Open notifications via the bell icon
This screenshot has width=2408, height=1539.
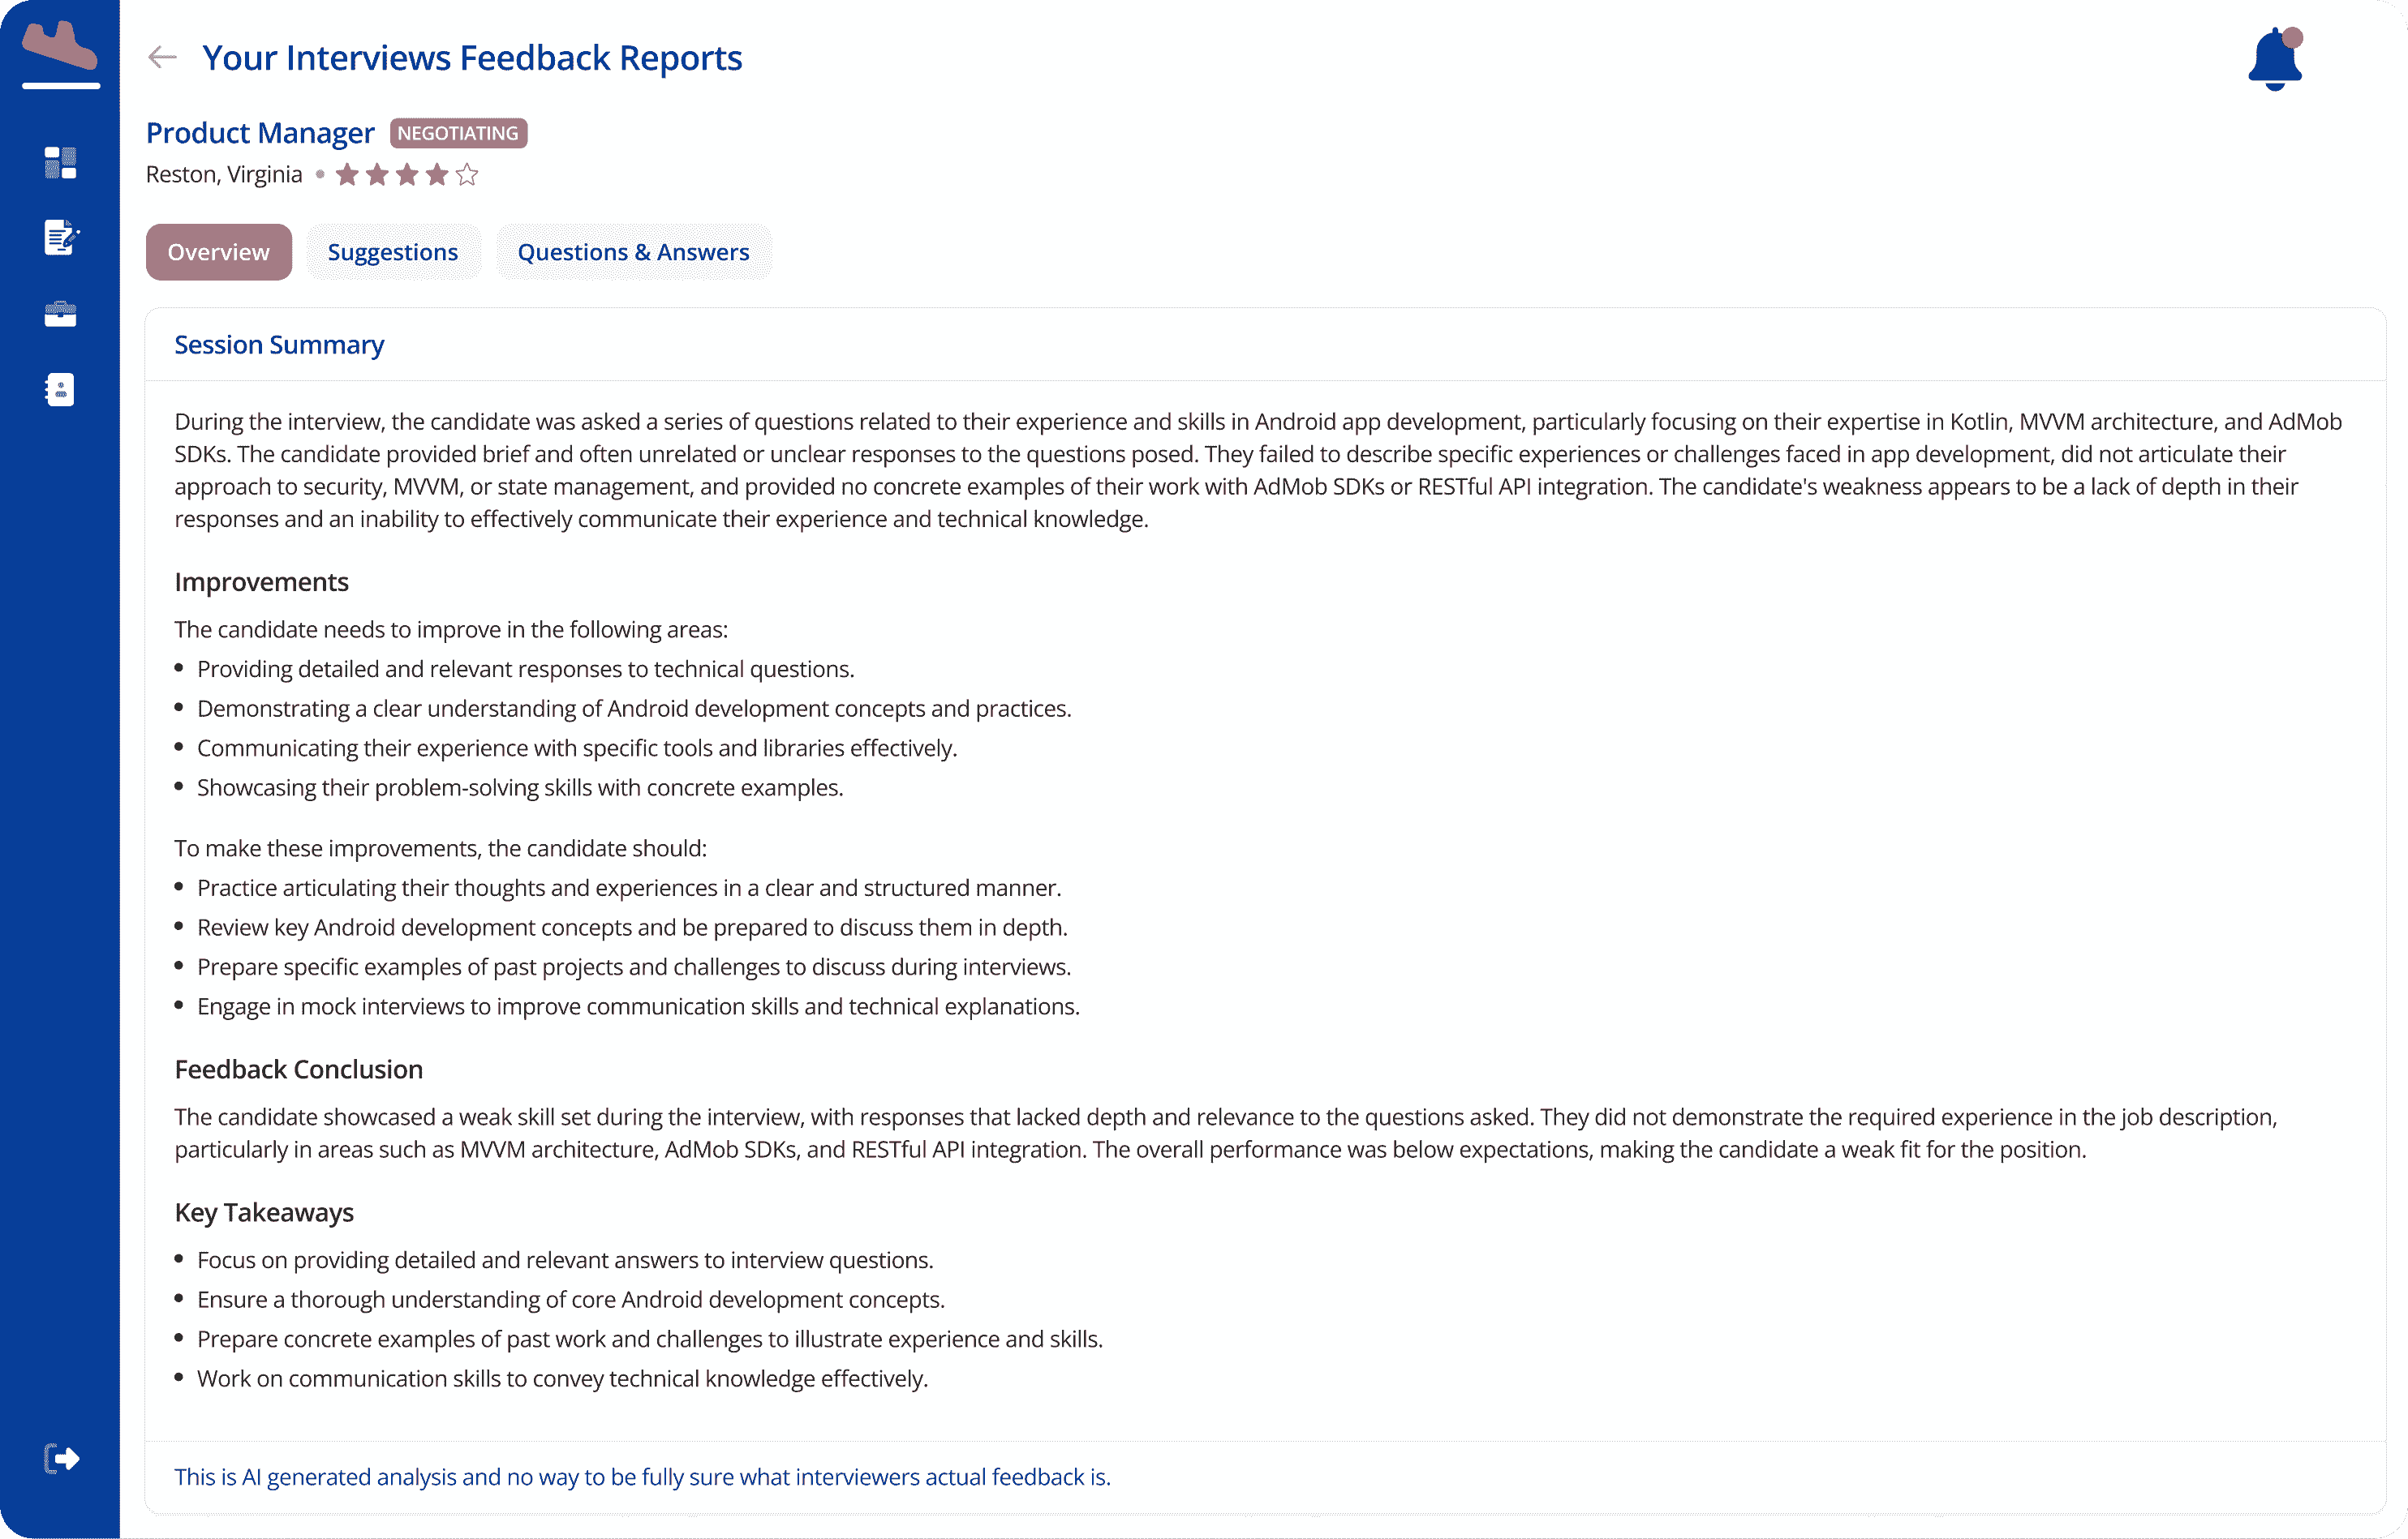pos(2275,59)
